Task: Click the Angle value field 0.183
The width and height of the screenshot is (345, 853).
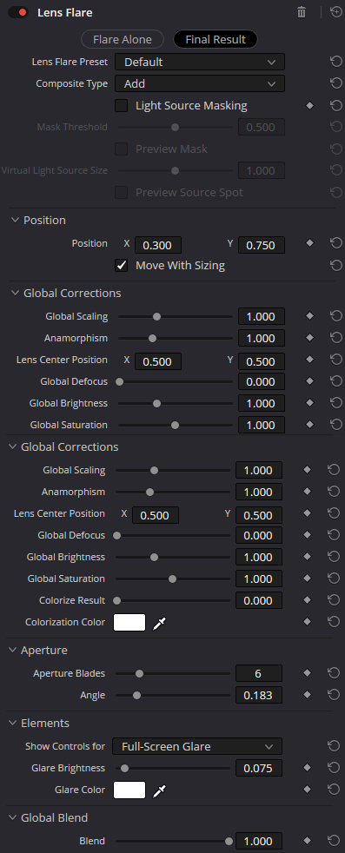Action: click(x=258, y=695)
